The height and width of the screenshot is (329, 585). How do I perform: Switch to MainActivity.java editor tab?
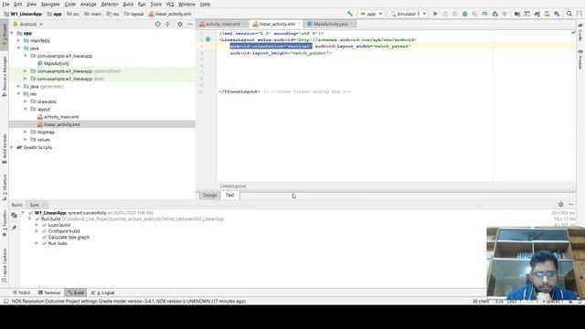[x=330, y=24]
